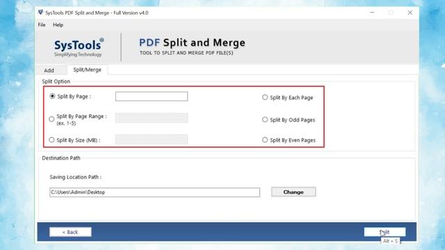Close the SysTools PDF Split and Merge window
The width and height of the screenshot is (445, 250).
pyautogui.click(x=410, y=12)
